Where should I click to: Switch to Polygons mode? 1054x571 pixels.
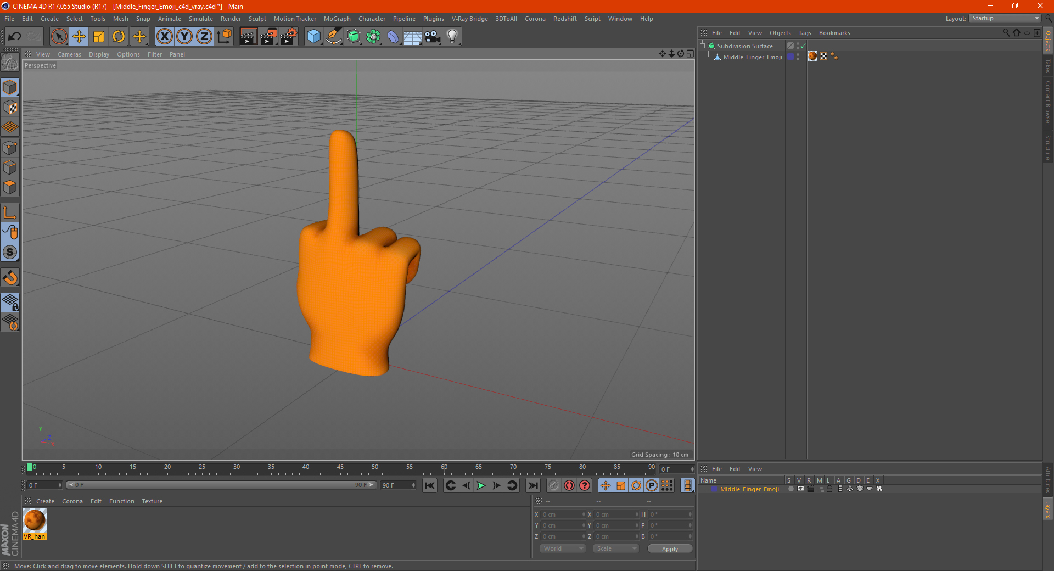(10, 187)
